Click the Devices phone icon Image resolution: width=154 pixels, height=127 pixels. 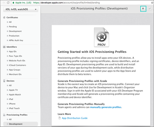coord(4,81)
